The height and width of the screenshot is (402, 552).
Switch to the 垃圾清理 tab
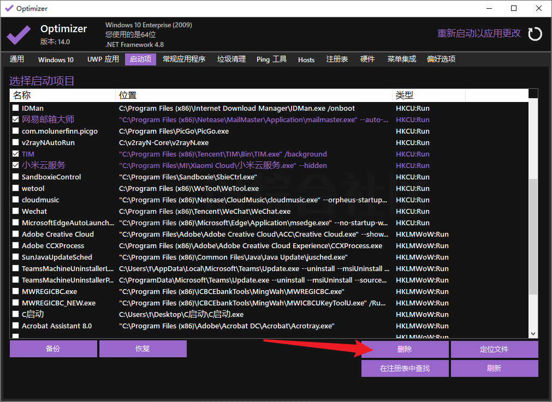coord(232,59)
